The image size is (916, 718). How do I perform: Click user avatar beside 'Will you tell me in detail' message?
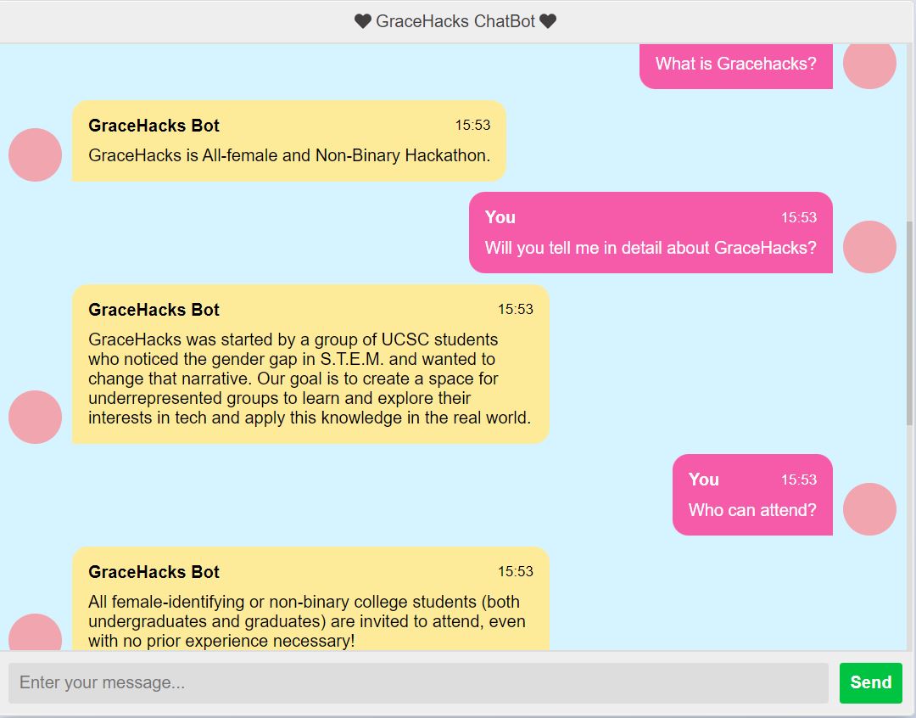[869, 247]
